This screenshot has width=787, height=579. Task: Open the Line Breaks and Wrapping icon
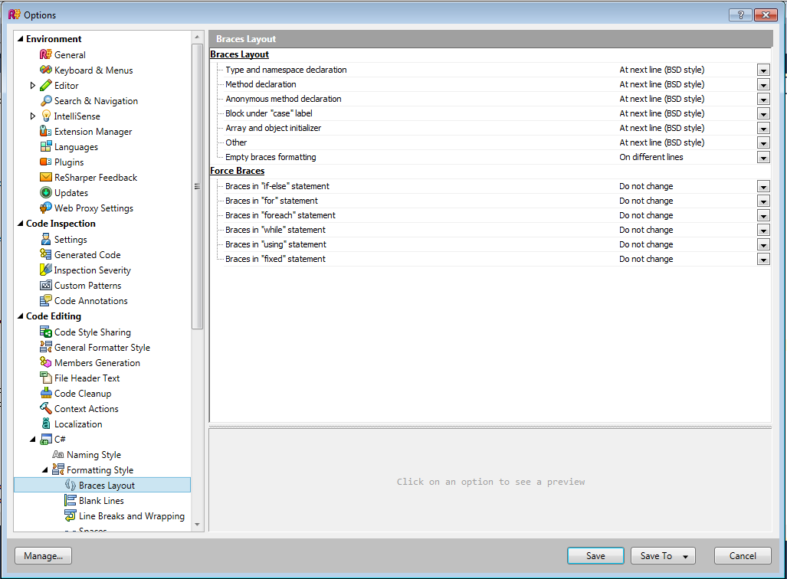71,515
